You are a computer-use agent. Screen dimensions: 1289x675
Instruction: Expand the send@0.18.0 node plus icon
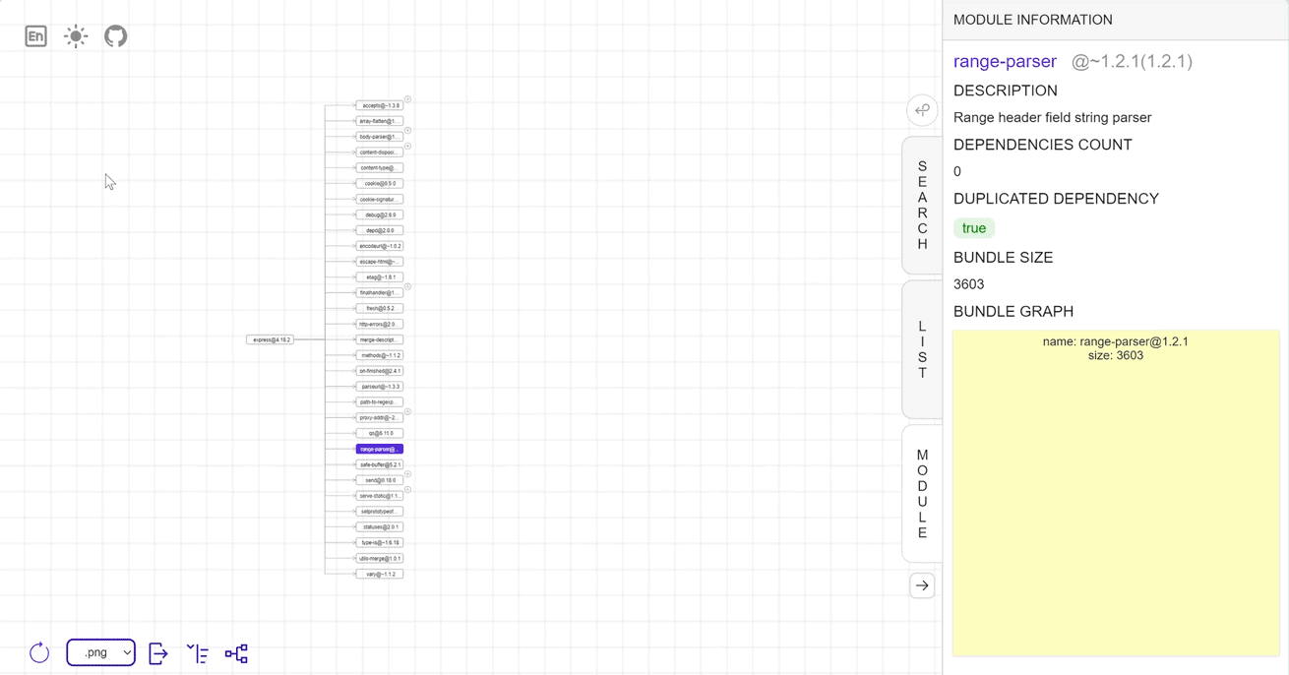coord(407,474)
